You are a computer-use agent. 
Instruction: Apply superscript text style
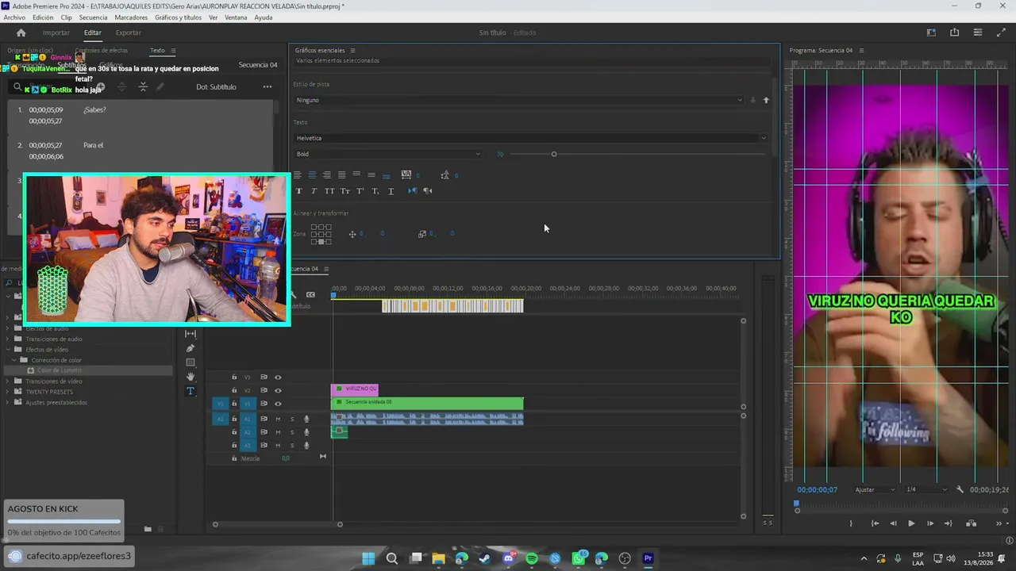[x=360, y=191]
